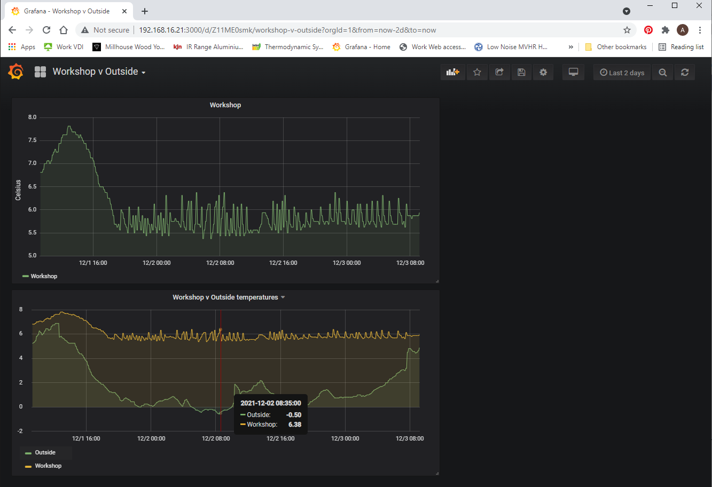Toggle the Workshop series in bottom legend
The height and width of the screenshot is (487, 712).
click(x=48, y=466)
